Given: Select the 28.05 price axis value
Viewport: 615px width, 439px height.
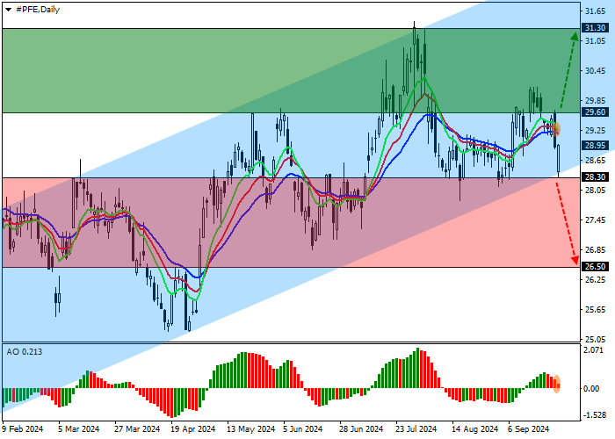Looking at the screenshot, I should 595,191.
